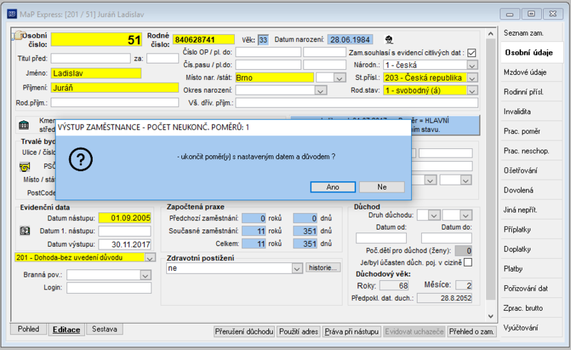Click the vertical scrollbar down arrow
Screen dimensions: 571x350
490,316
